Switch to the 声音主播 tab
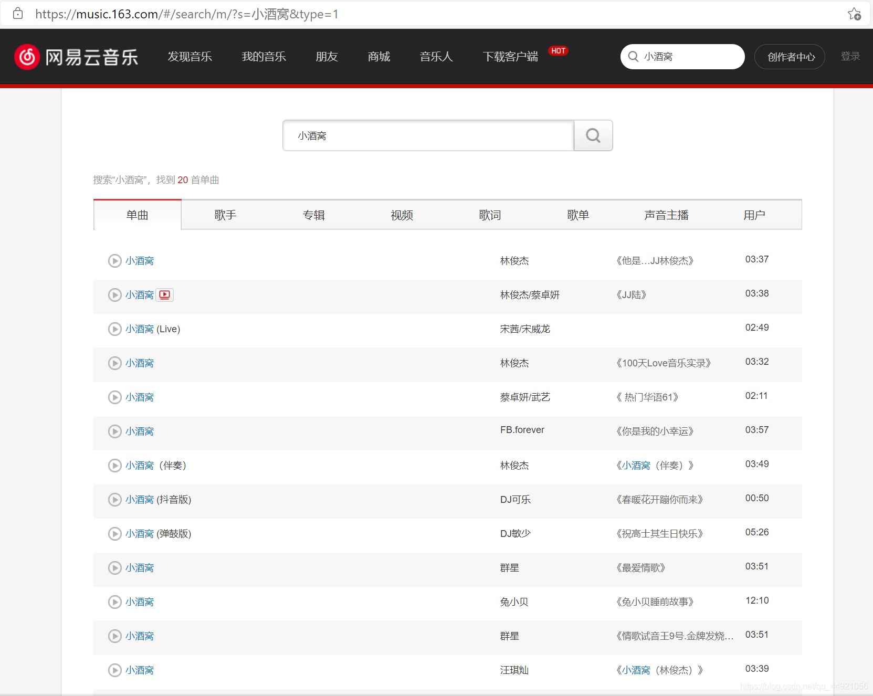 click(667, 215)
